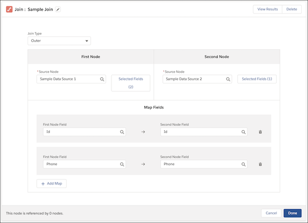
Task: Search icon in second node Id field
Action: (x=243, y=132)
